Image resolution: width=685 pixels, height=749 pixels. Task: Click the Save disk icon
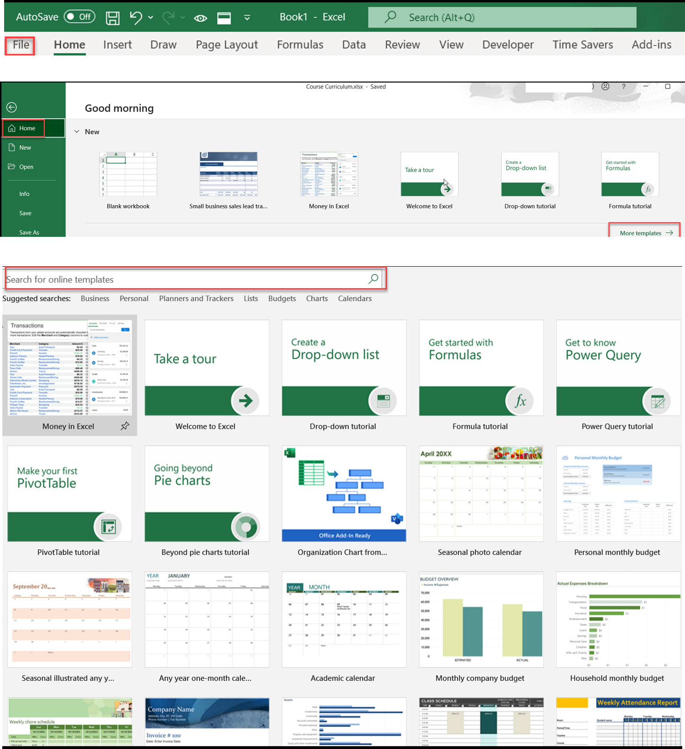(x=113, y=18)
